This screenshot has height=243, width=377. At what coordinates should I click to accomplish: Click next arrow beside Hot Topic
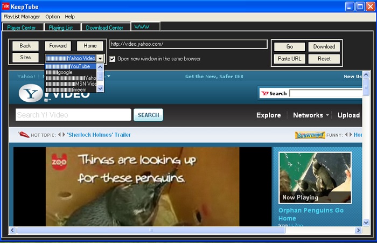64,135
